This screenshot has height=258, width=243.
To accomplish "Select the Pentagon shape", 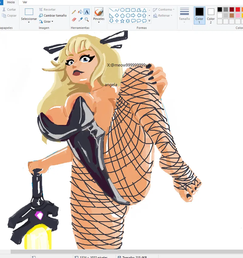I will (122, 16).
